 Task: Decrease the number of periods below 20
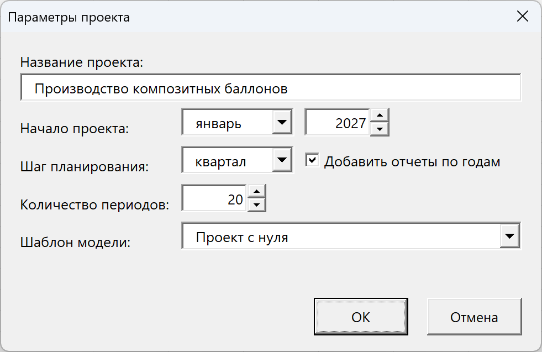[x=256, y=204]
